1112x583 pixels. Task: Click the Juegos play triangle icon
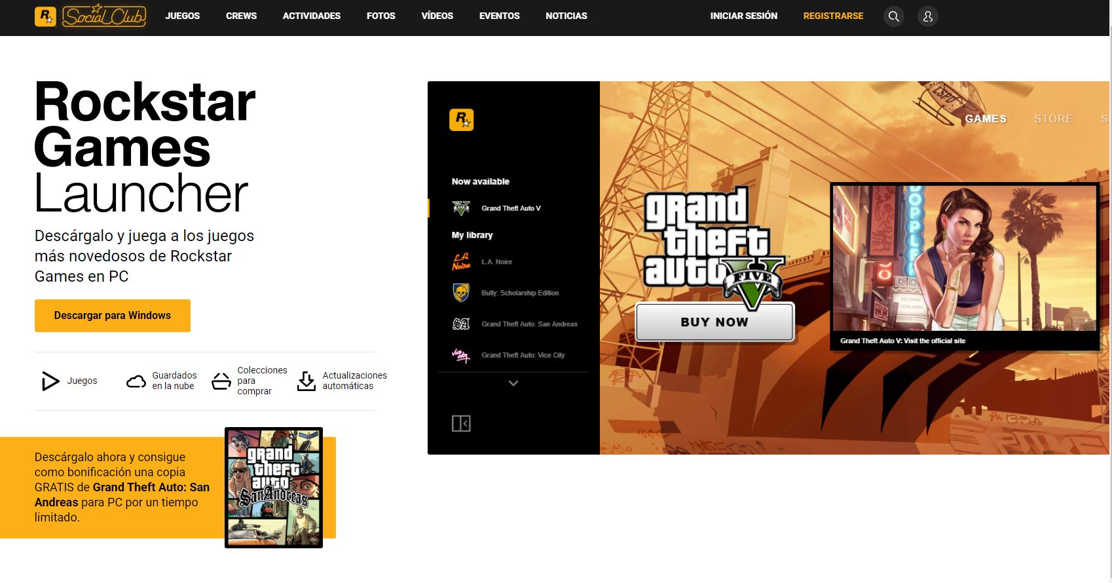tap(50, 381)
